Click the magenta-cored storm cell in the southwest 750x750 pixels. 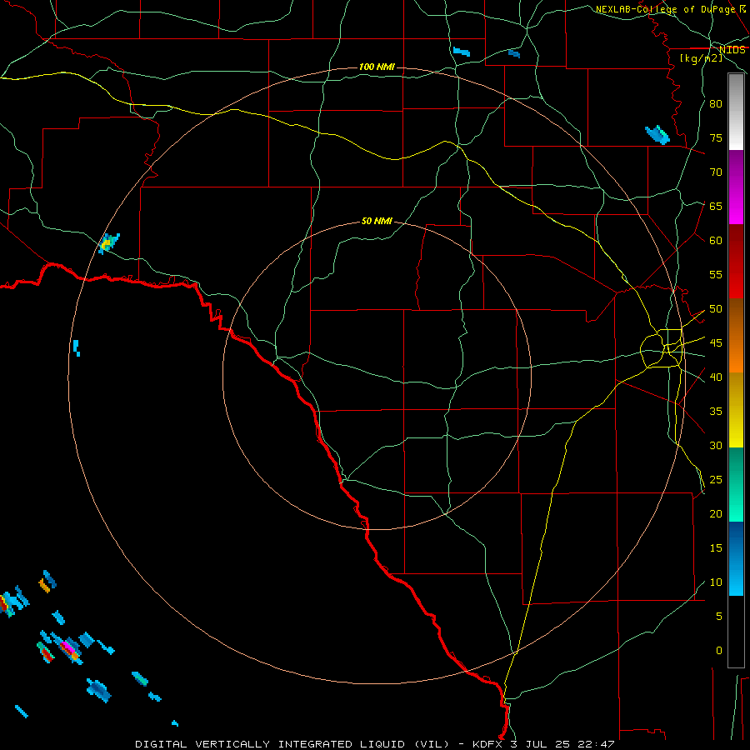click(x=68, y=647)
